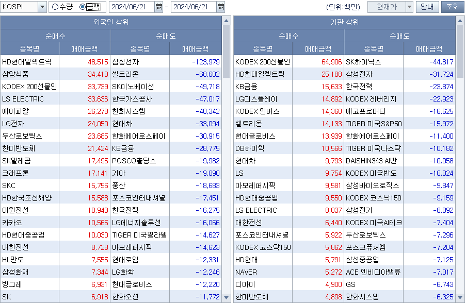Open the KOSPI market dropdown
This screenshot has height=304, width=466.
pos(42,7)
